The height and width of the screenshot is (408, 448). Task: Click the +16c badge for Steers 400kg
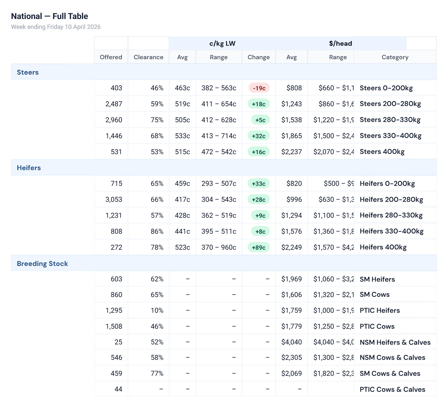tap(258, 152)
